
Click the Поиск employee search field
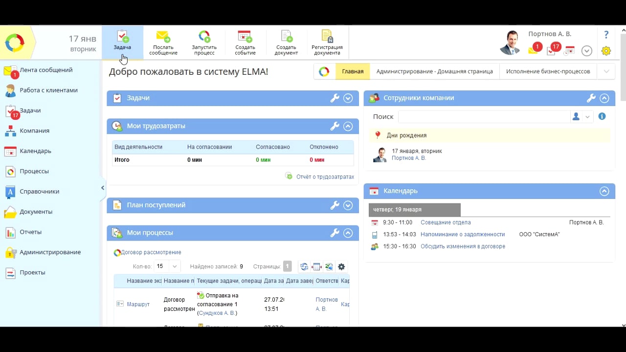(x=484, y=117)
